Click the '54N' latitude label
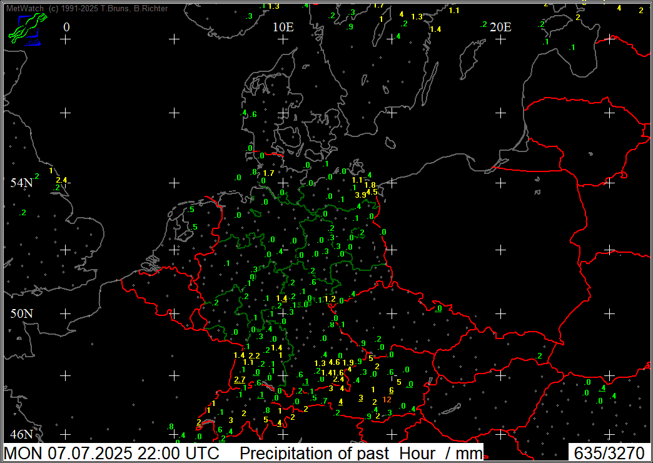This screenshot has height=463, width=653. coord(22,182)
